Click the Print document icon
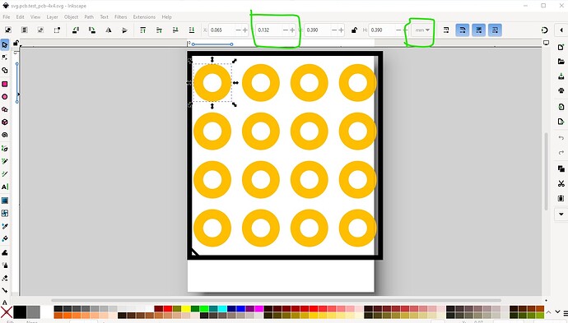Image resolution: width=568 pixels, height=323 pixels. 561,90
